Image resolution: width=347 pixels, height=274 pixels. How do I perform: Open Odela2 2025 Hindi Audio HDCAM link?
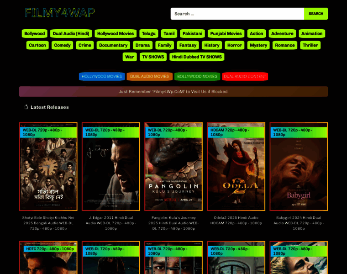click(236, 221)
